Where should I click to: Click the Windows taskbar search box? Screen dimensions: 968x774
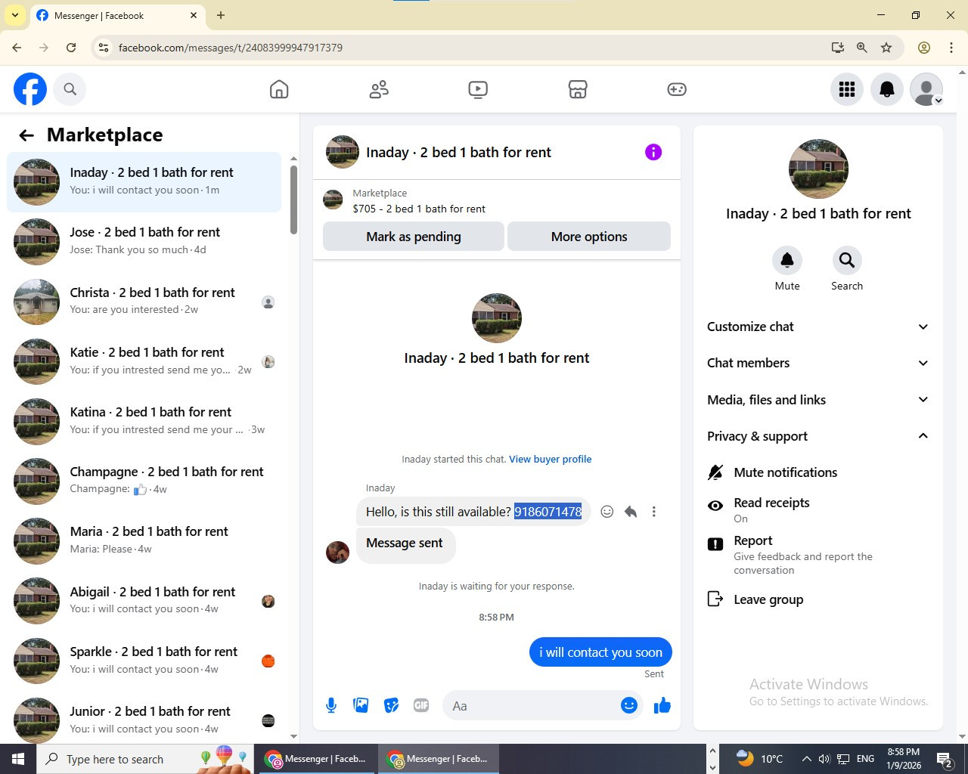point(144,759)
